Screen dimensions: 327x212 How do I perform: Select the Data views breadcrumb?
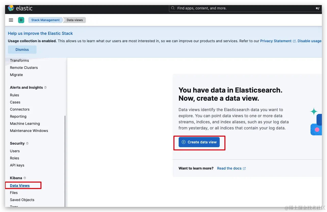[x=75, y=20]
